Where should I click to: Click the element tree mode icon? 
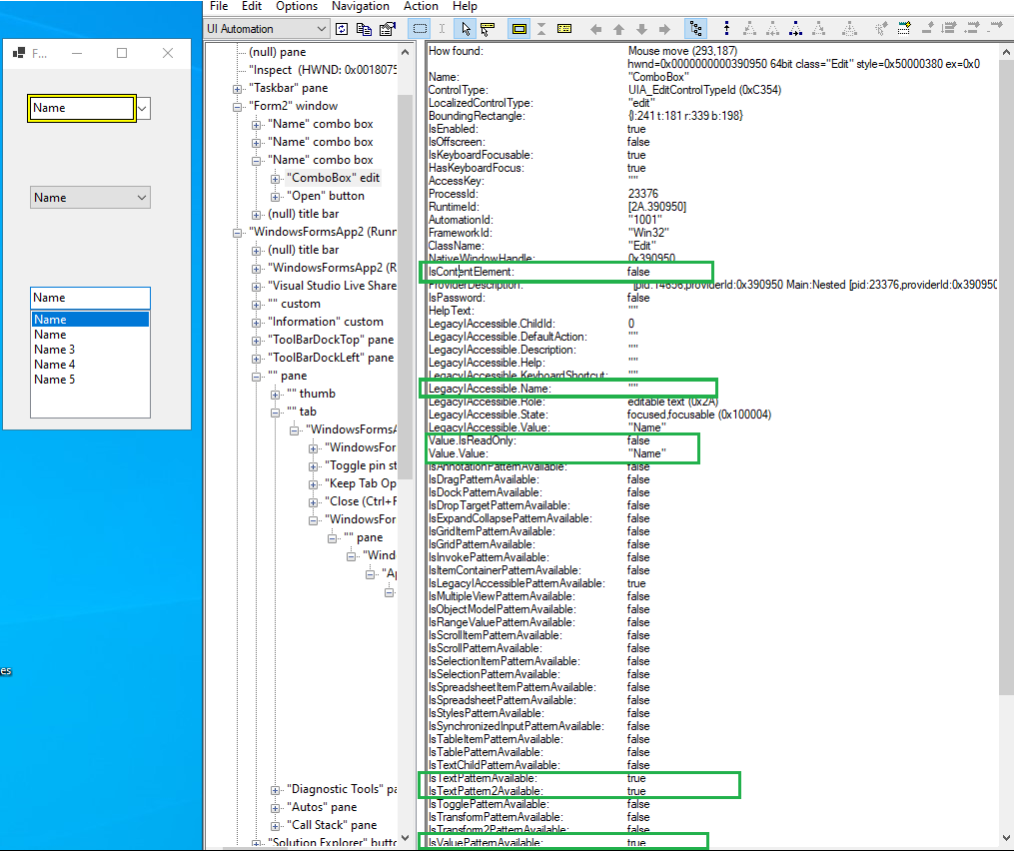(695, 28)
